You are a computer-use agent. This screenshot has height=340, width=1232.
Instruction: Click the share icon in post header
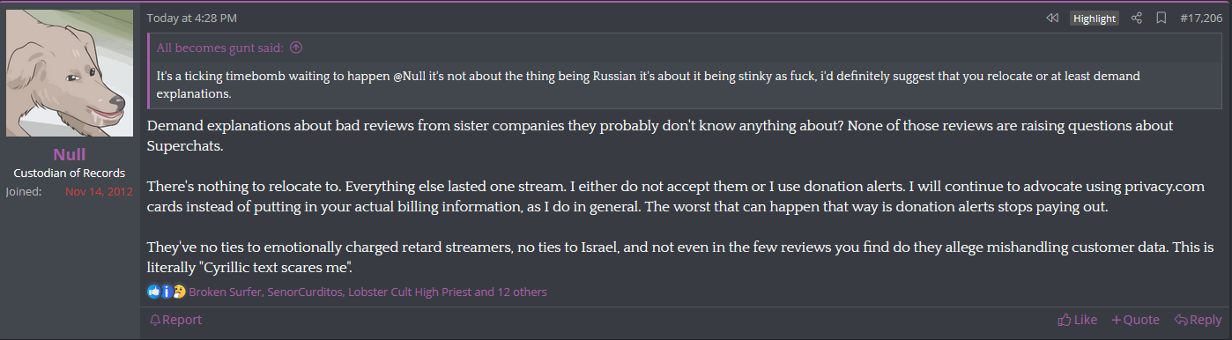click(x=1137, y=18)
